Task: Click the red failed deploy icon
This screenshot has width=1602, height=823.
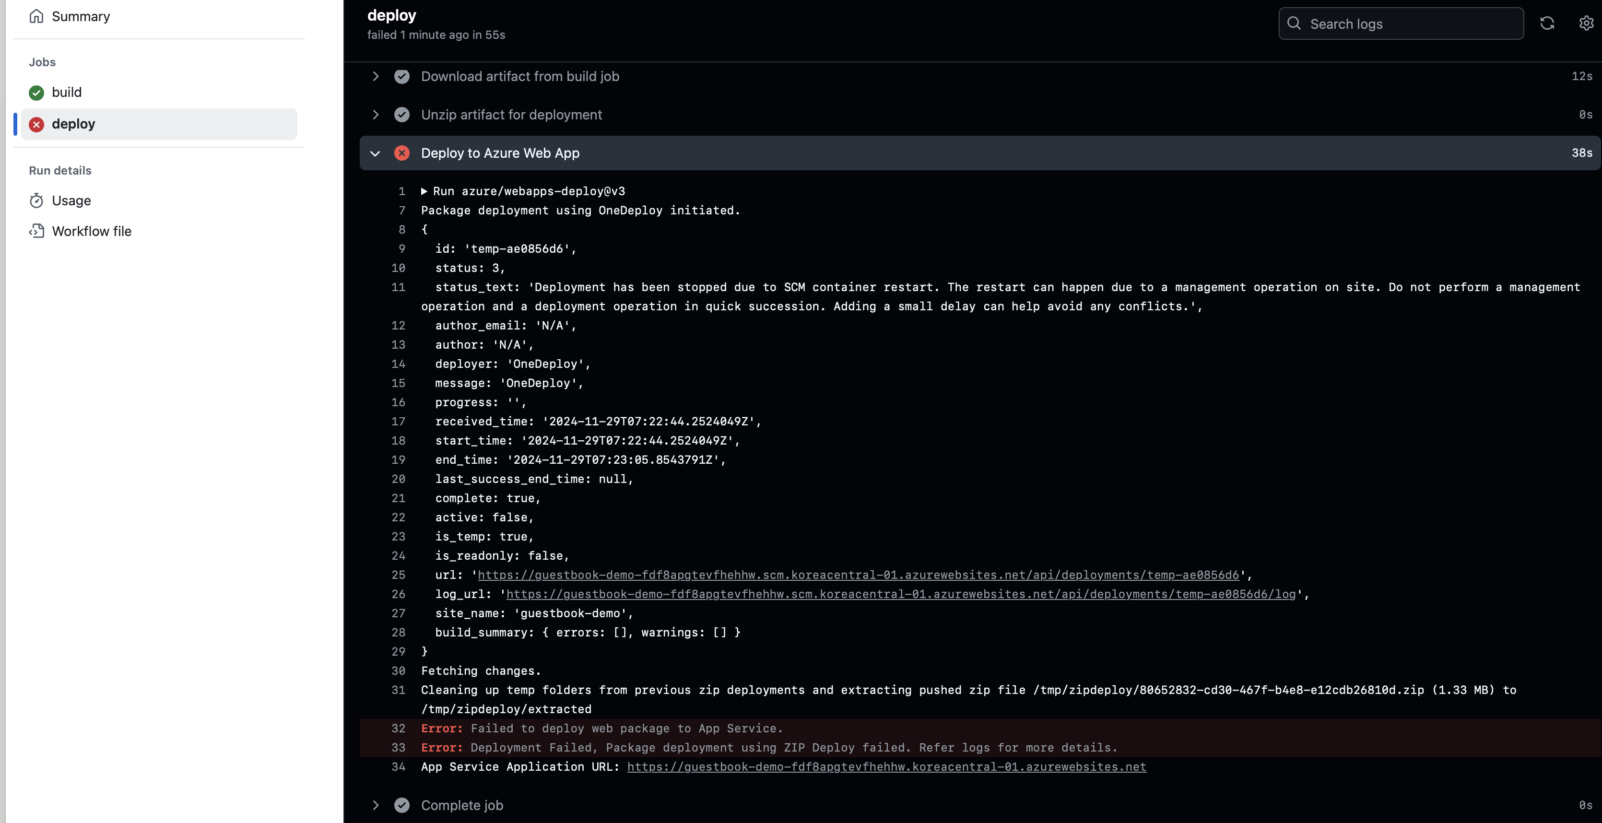Action: point(36,124)
